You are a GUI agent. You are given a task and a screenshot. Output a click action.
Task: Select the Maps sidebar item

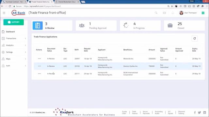tap(8, 59)
